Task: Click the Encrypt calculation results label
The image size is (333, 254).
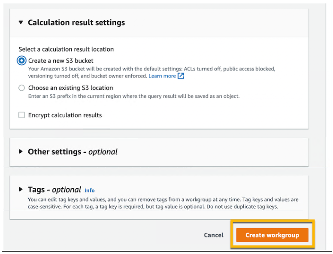Action: [x=65, y=115]
